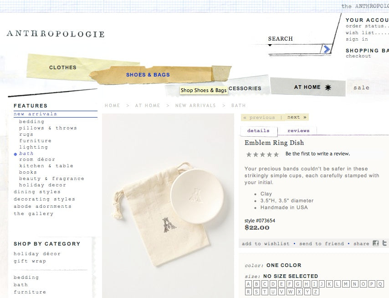Image resolution: width=389 pixels, height=298 pixels.
Task: Open the Clothes menu
Action: click(63, 67)
